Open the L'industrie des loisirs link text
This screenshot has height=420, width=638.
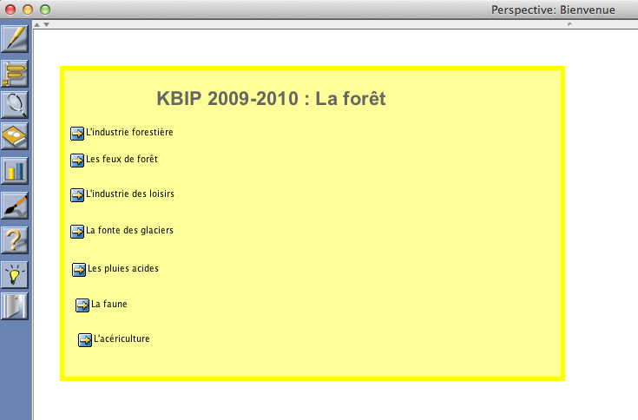(x=130, y=194)
